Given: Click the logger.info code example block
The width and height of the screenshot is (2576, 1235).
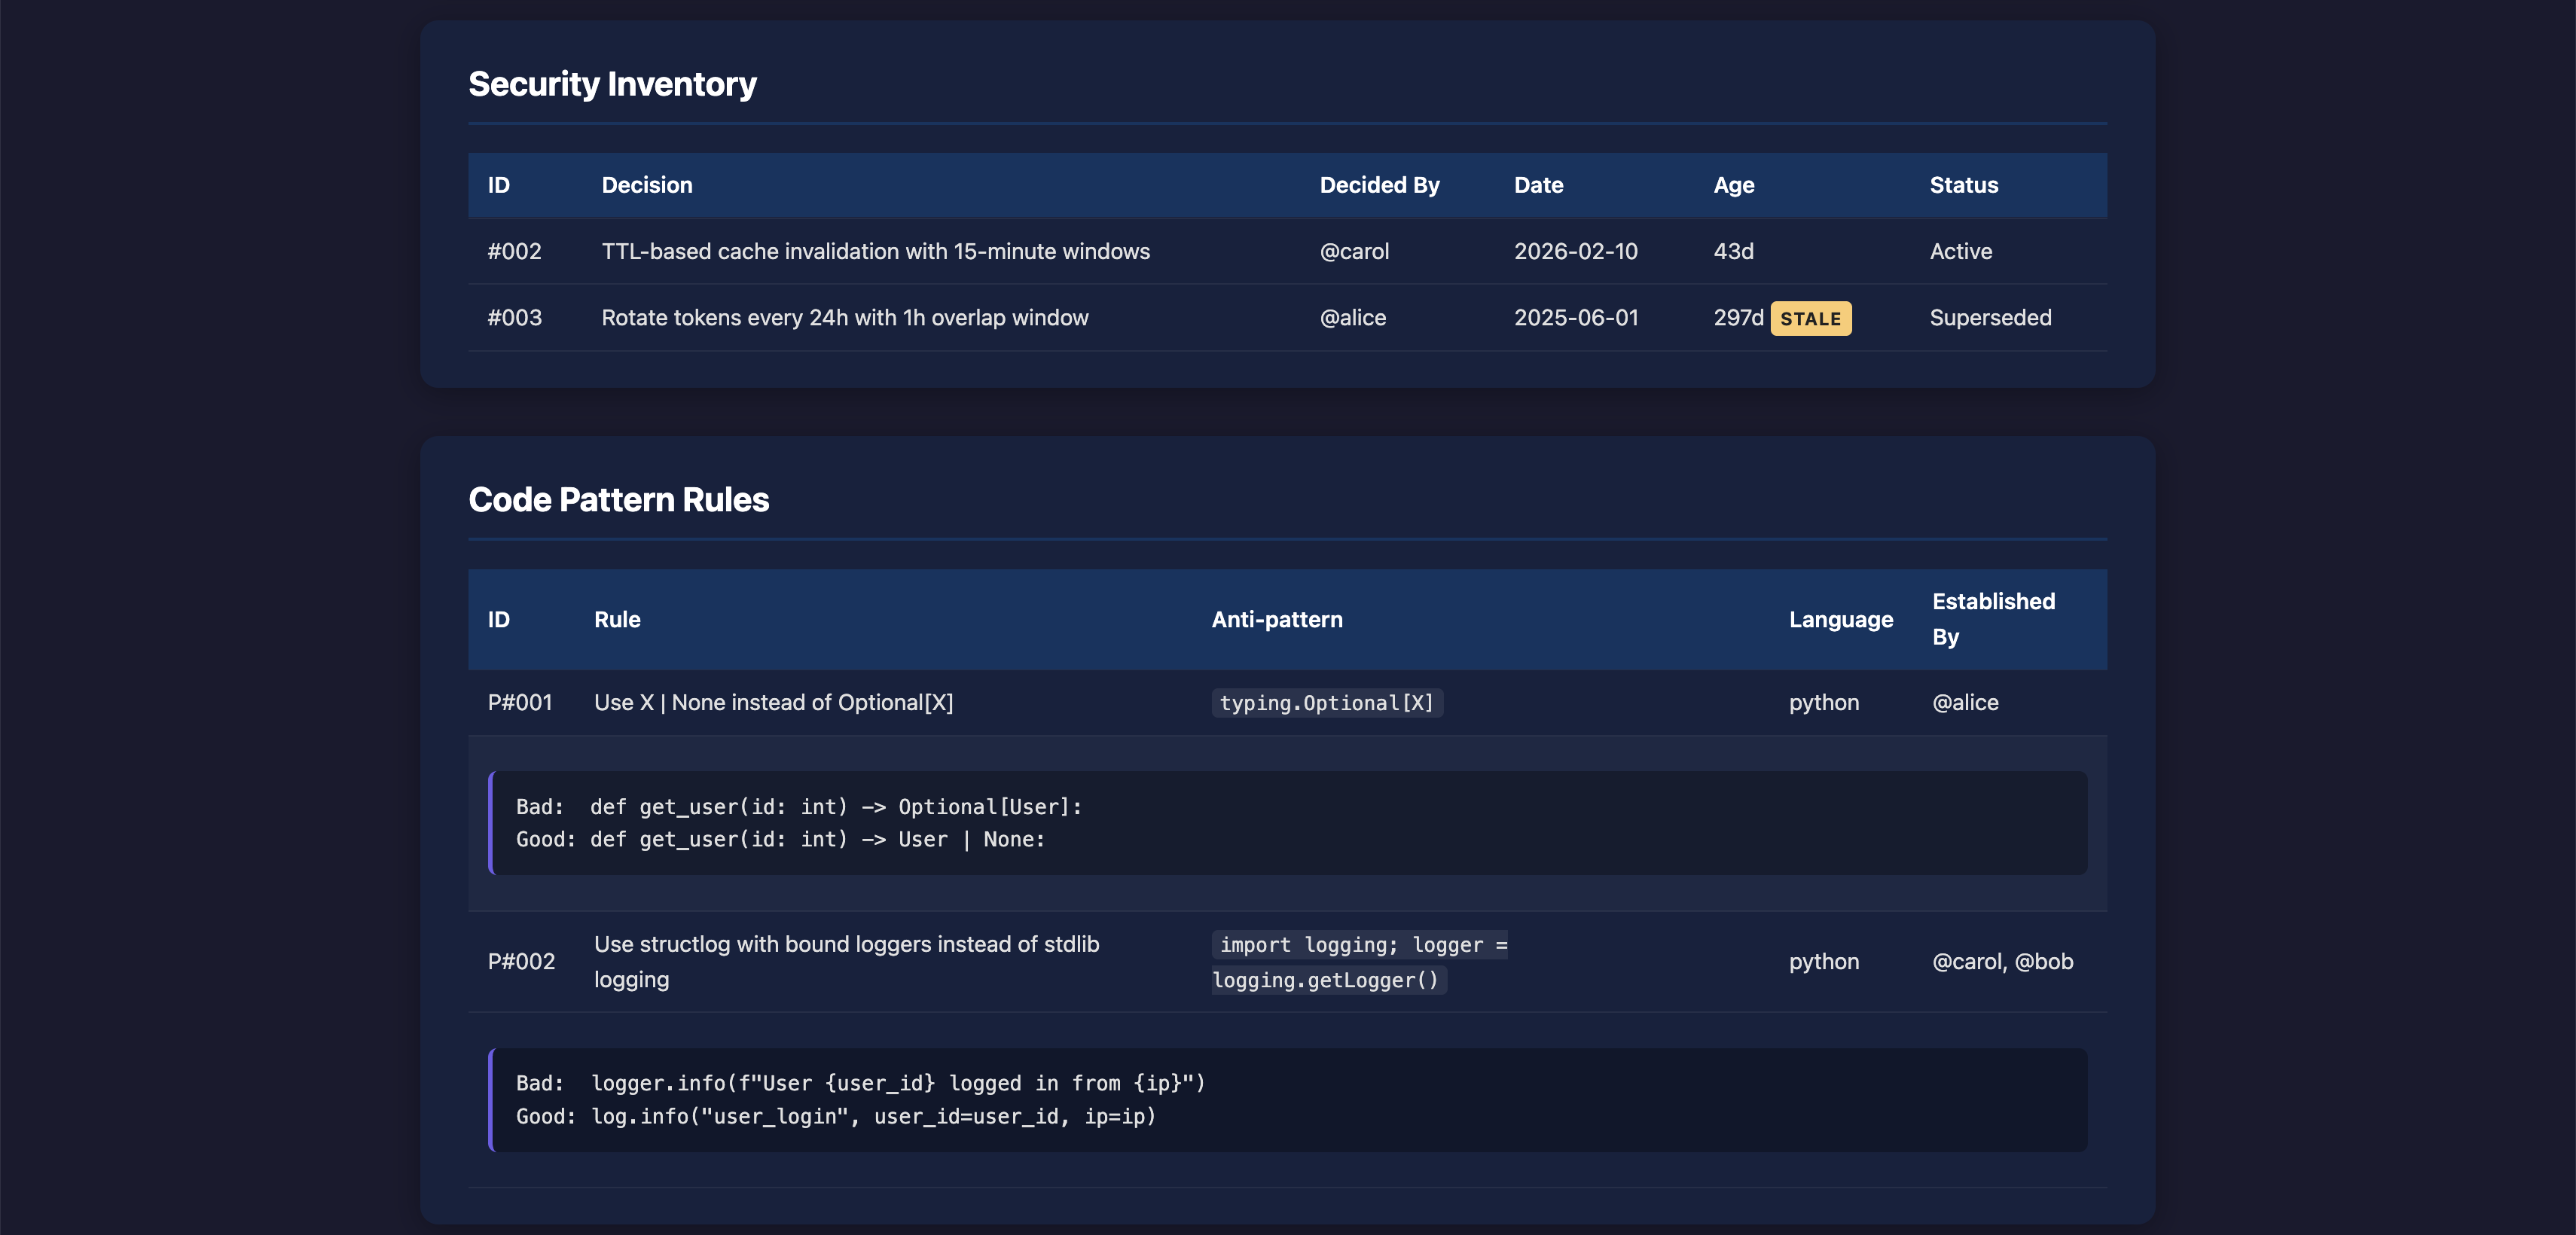Looking at the screenshot, I should pos(1286,1100).
